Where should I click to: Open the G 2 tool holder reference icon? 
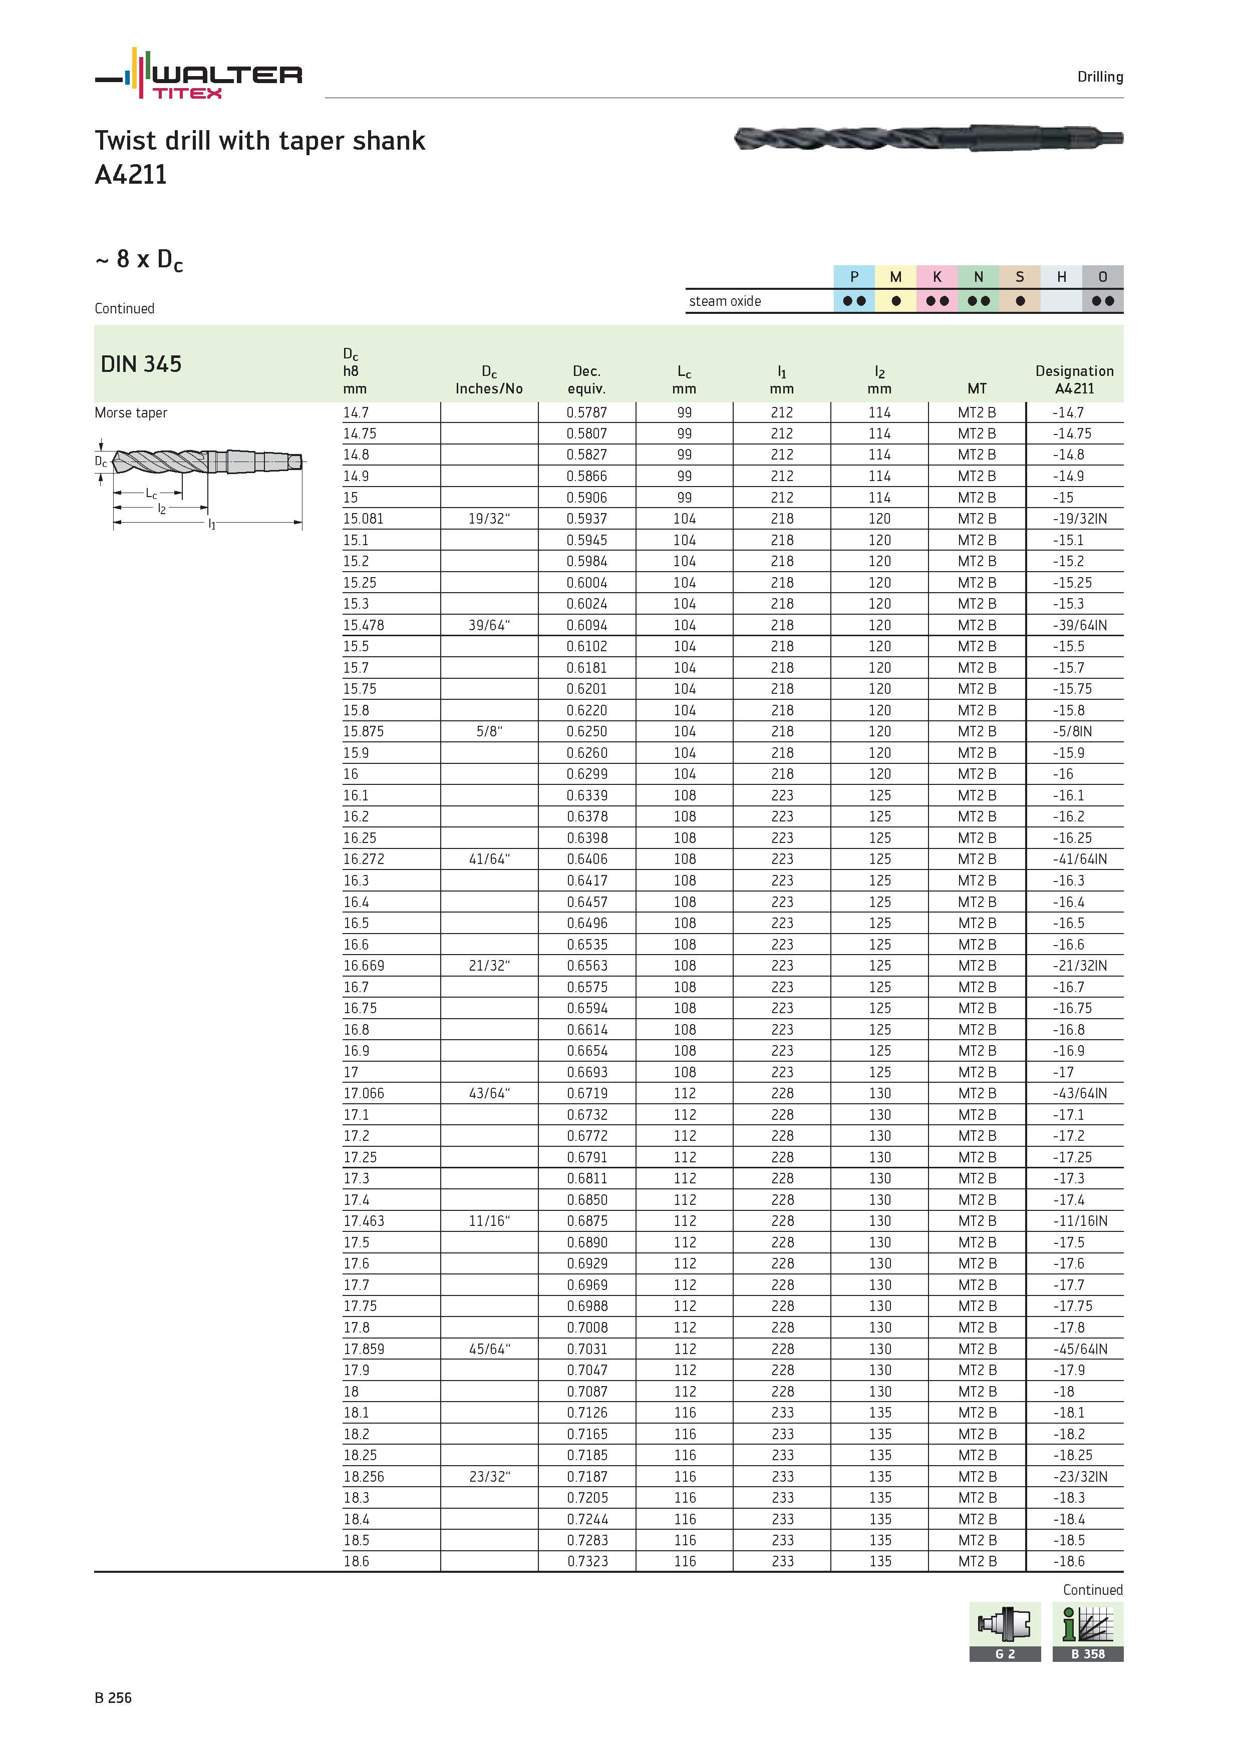tap(1005, 1631)
